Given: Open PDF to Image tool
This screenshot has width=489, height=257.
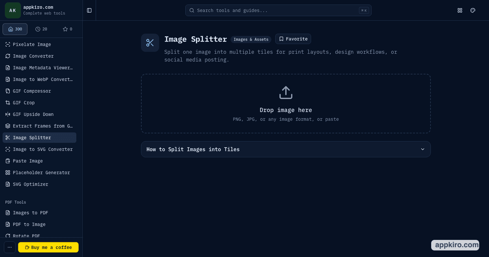Looking at the screenshot, I should coord(39,224).
